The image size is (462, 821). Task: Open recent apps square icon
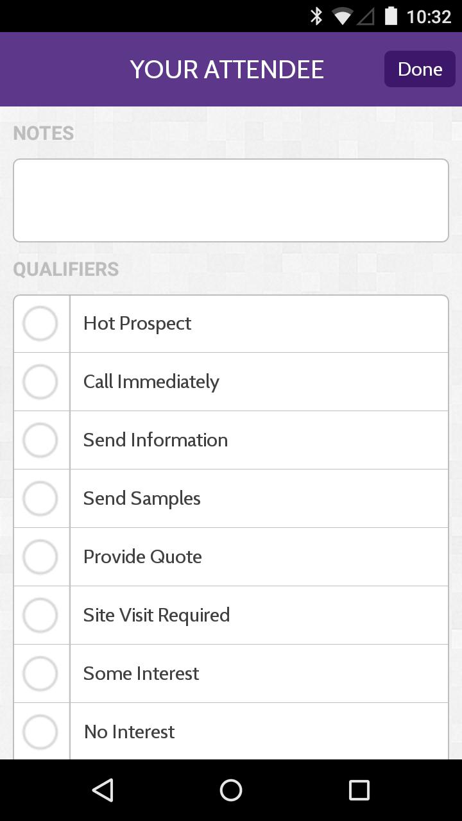point(359,790)
